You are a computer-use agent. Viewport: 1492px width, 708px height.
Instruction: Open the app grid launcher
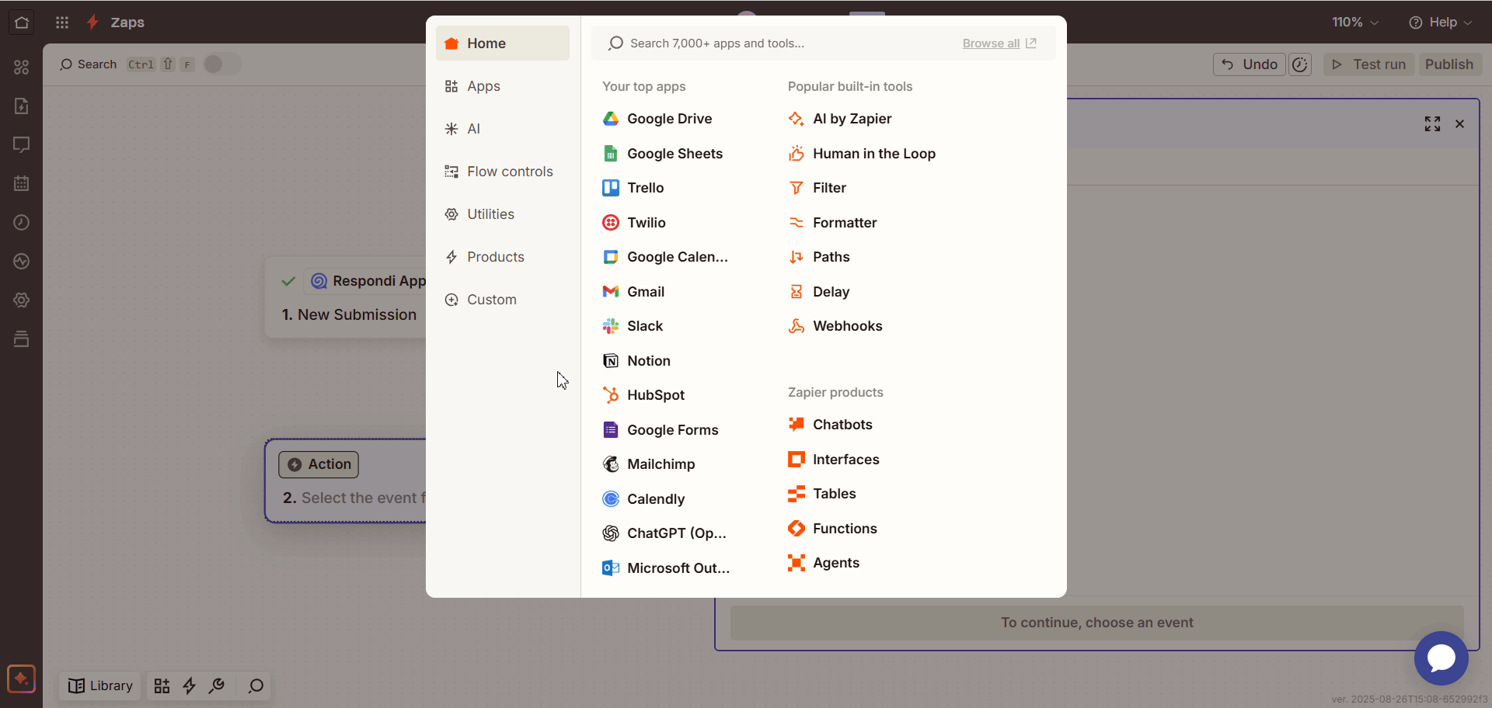62,22
